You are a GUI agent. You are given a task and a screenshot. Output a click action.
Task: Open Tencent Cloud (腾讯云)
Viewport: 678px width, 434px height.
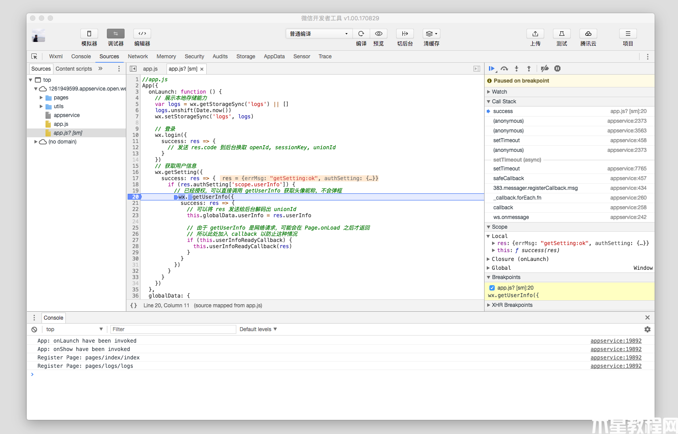tap(588, 34)
